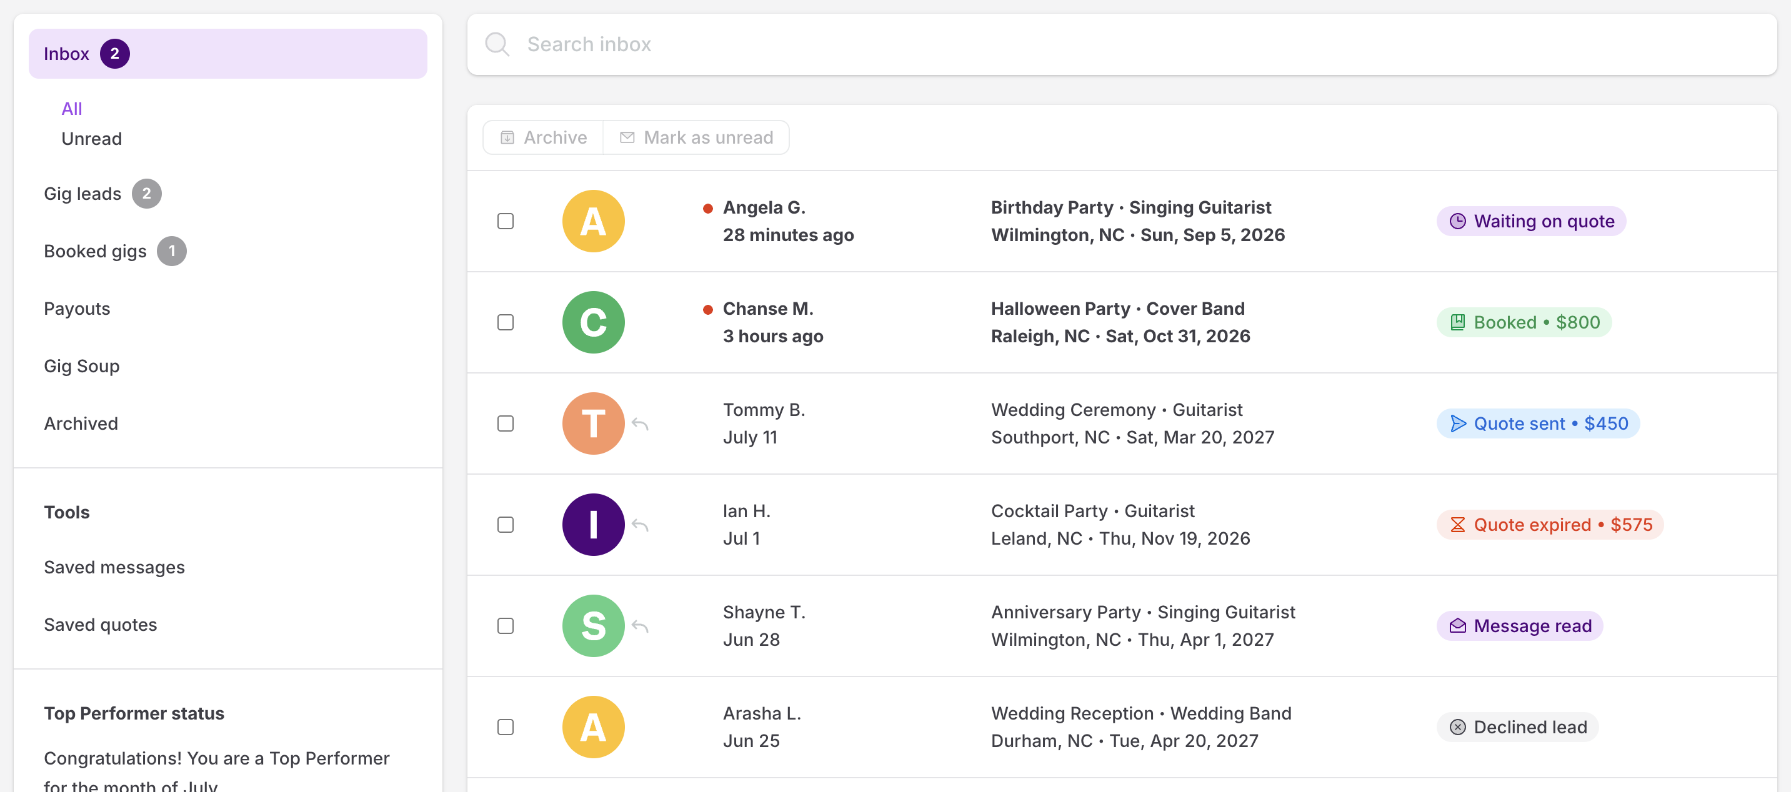The image size is (1791, 792).
Task: Tick the Ian H. message checkbox
Action: tap(506, 525)
